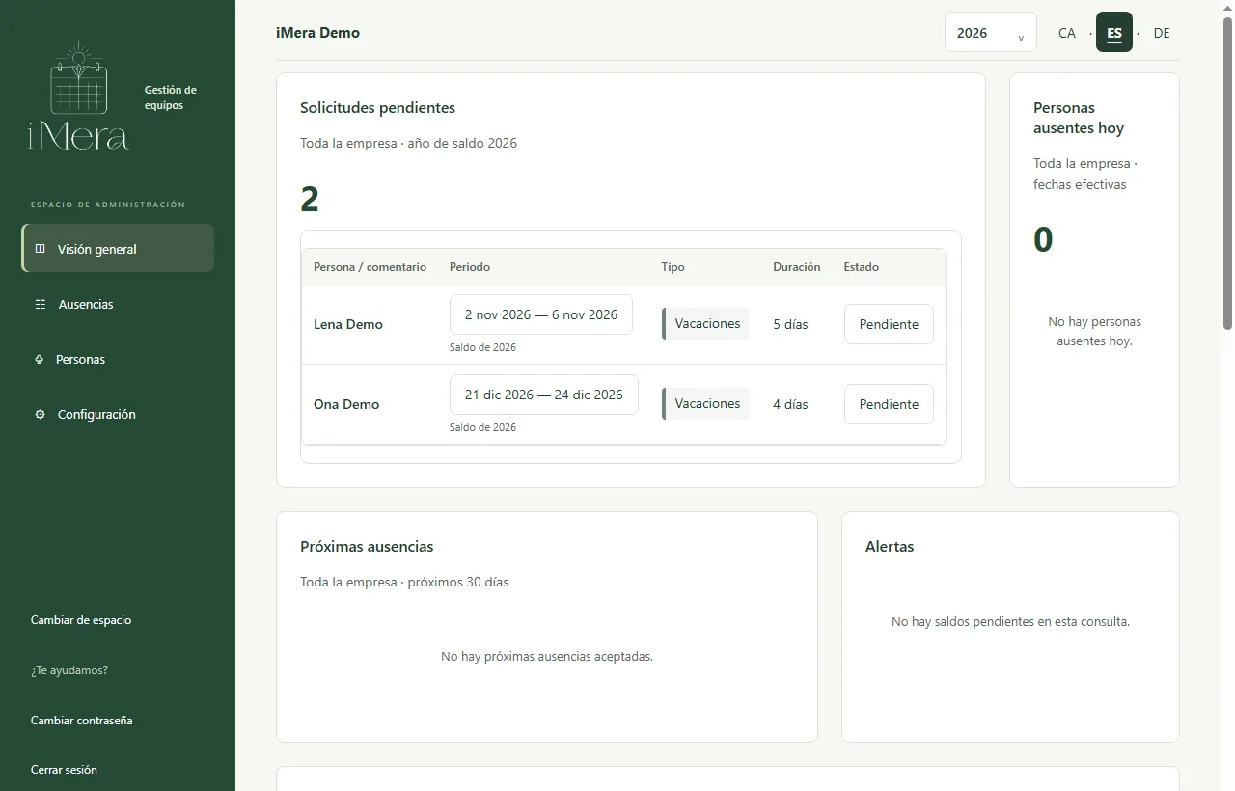The image size is (1235, 791).
Task: Click Cerrar sesión to log out
Action: [64, 770]
